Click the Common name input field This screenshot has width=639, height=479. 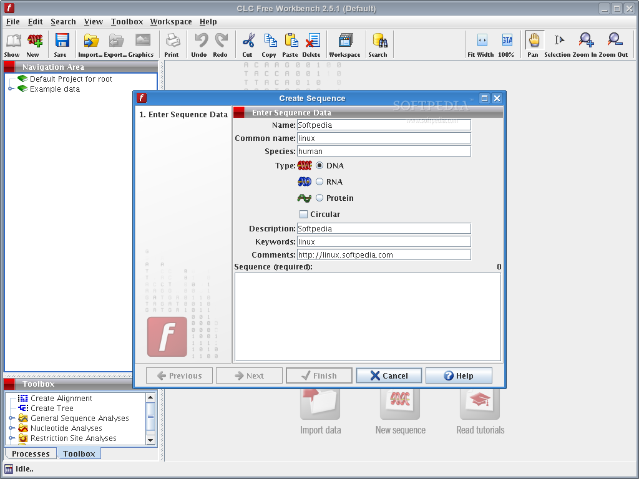click(384, 138)
